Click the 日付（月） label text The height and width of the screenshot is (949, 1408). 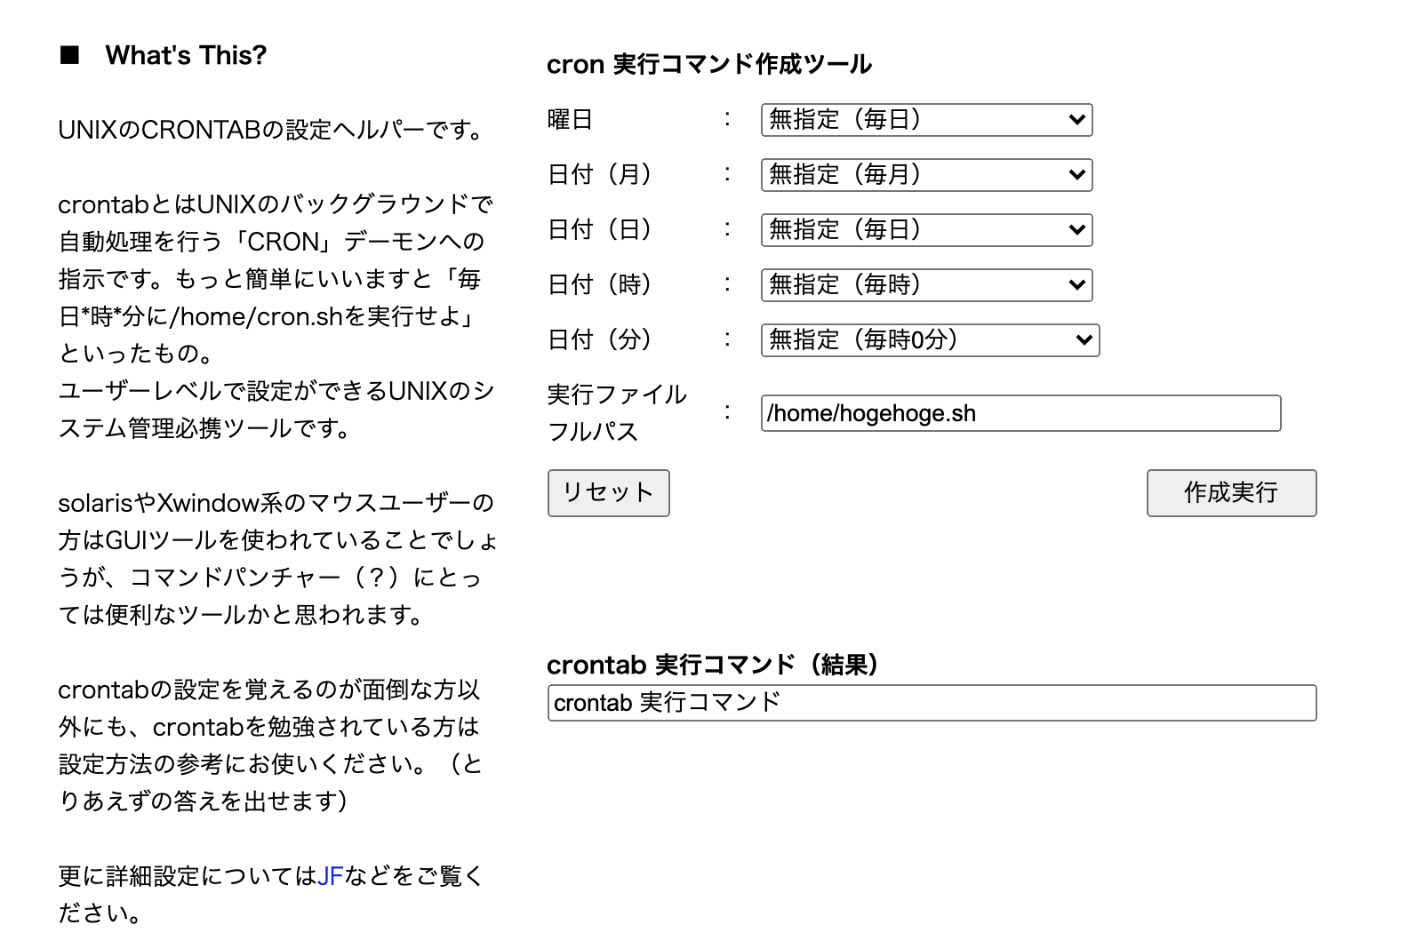pyautogui.click(x=599, y=174)
